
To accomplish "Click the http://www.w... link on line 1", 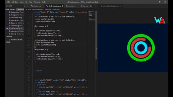I will click(x=81, y=12).
